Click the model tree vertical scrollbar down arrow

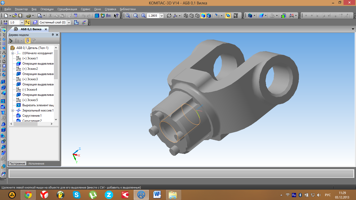click(x=56, y=120)
